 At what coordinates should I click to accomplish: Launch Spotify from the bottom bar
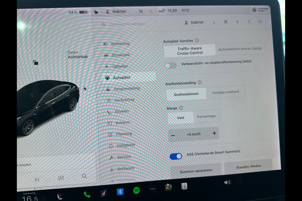coord(136,191)
